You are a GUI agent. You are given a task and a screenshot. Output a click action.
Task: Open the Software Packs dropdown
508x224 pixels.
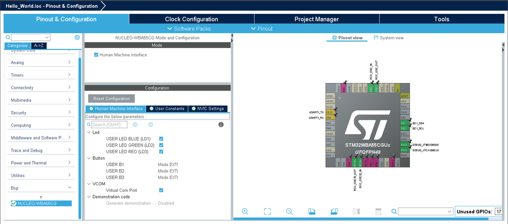pyautogui.click(x=189, y=29)
